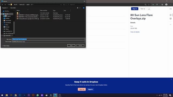173x97 pixels.
Task: Click the Forward arrow in Save As dialog
Action: (5, 5)
